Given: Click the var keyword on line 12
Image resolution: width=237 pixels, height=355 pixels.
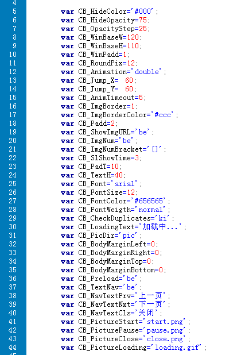Looking at the screenshot, I should coord(67,72).
